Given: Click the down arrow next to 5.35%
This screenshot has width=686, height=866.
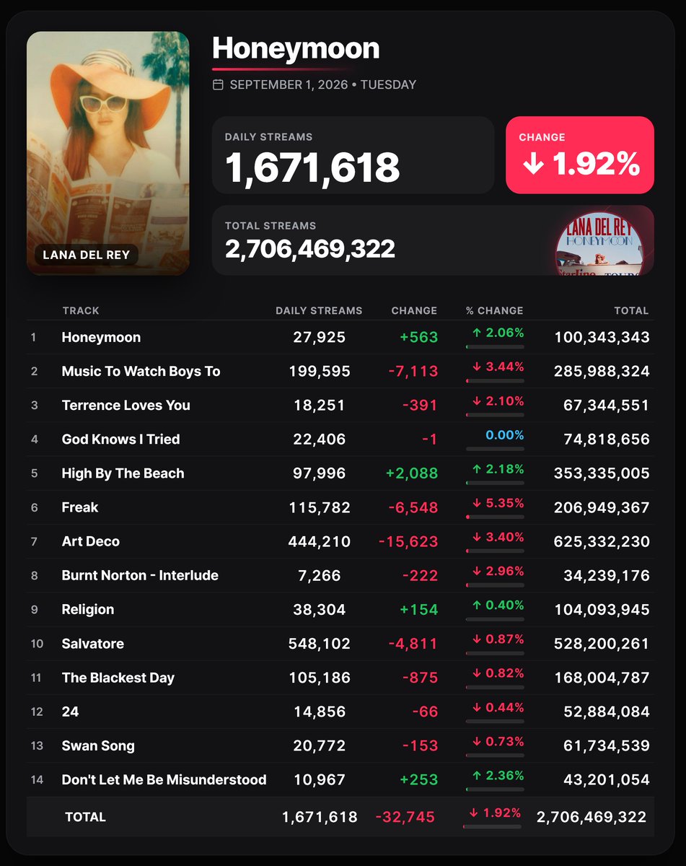Looking at the screenshot, I should pyautogui.click(x=475, y=503).
